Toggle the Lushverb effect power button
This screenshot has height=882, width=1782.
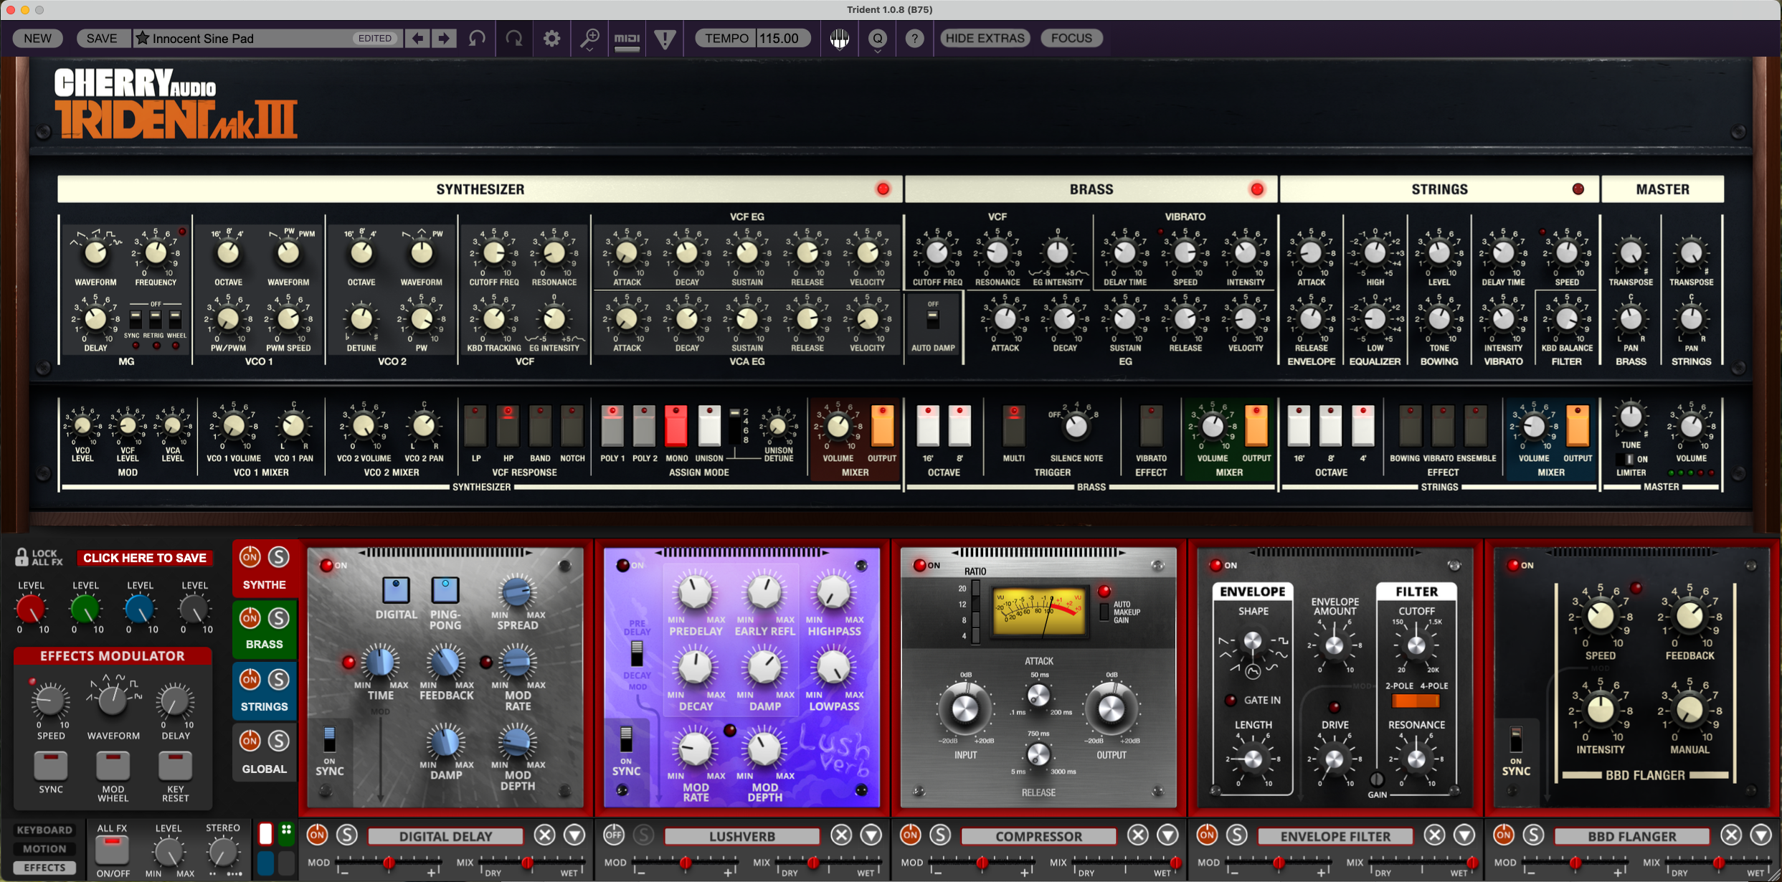click(614, 835)
